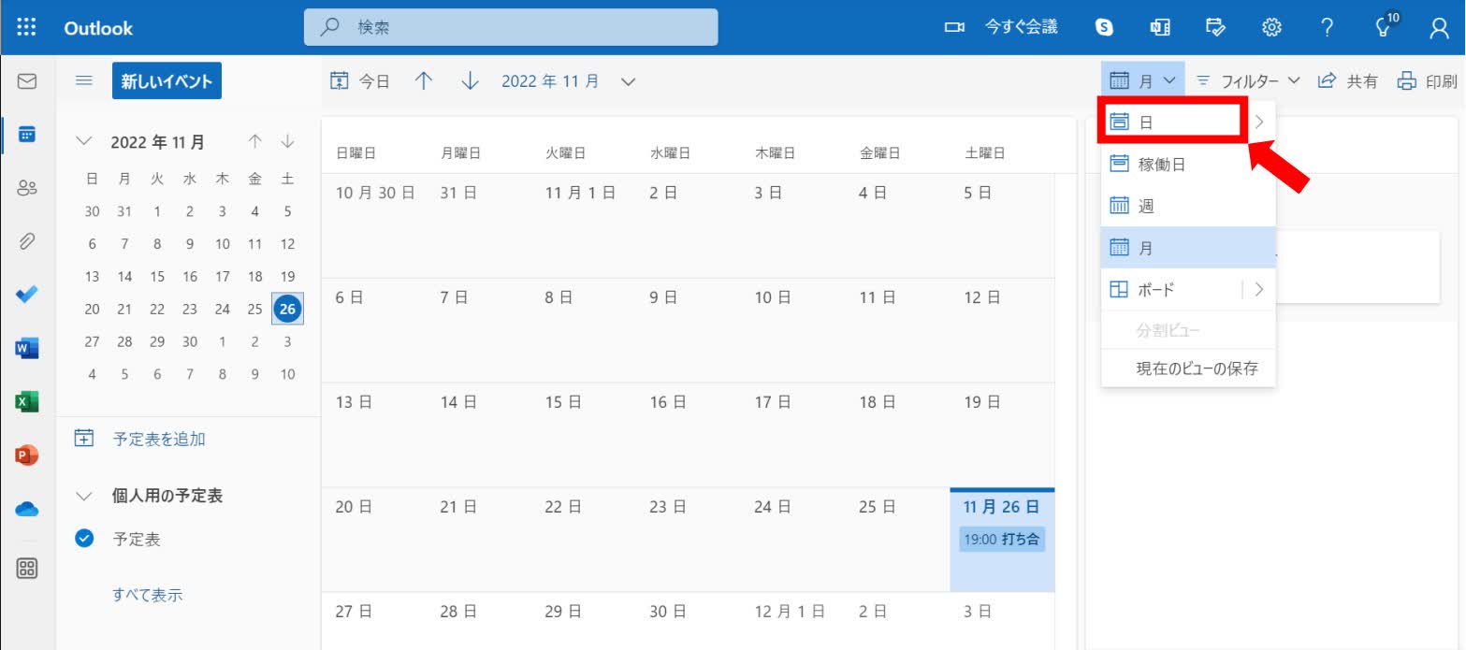Click 予定表を追加 link
Screen dimensions: 1466x650
[159, 438]
